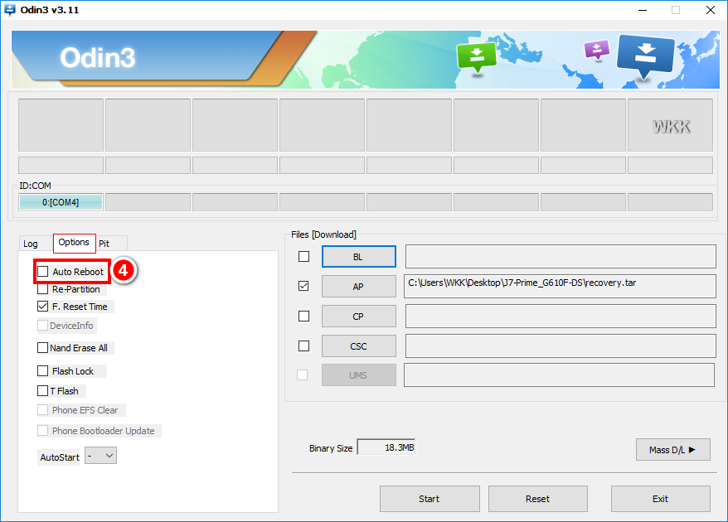Click the CP file browse button
This screenshot has height=522, width=728.
click(x=358, y=316)
